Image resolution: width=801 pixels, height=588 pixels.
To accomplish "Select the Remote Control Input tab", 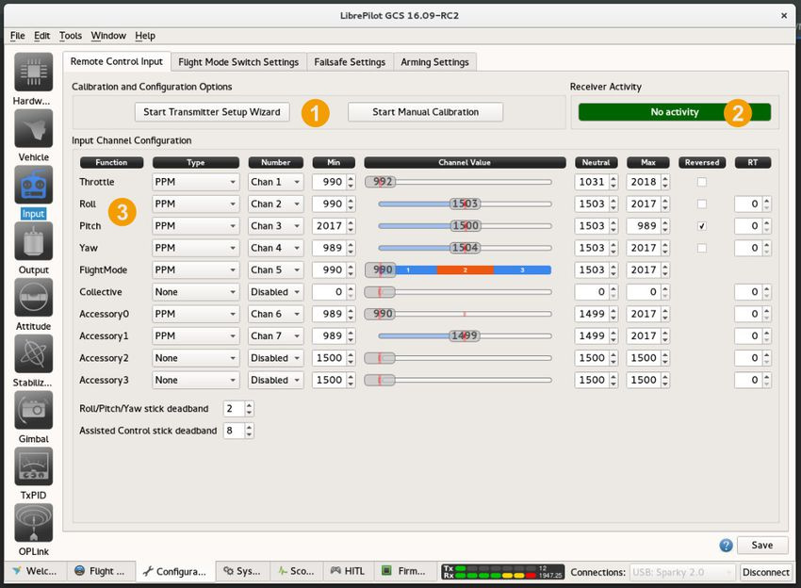I will click(x=117, y=61).
